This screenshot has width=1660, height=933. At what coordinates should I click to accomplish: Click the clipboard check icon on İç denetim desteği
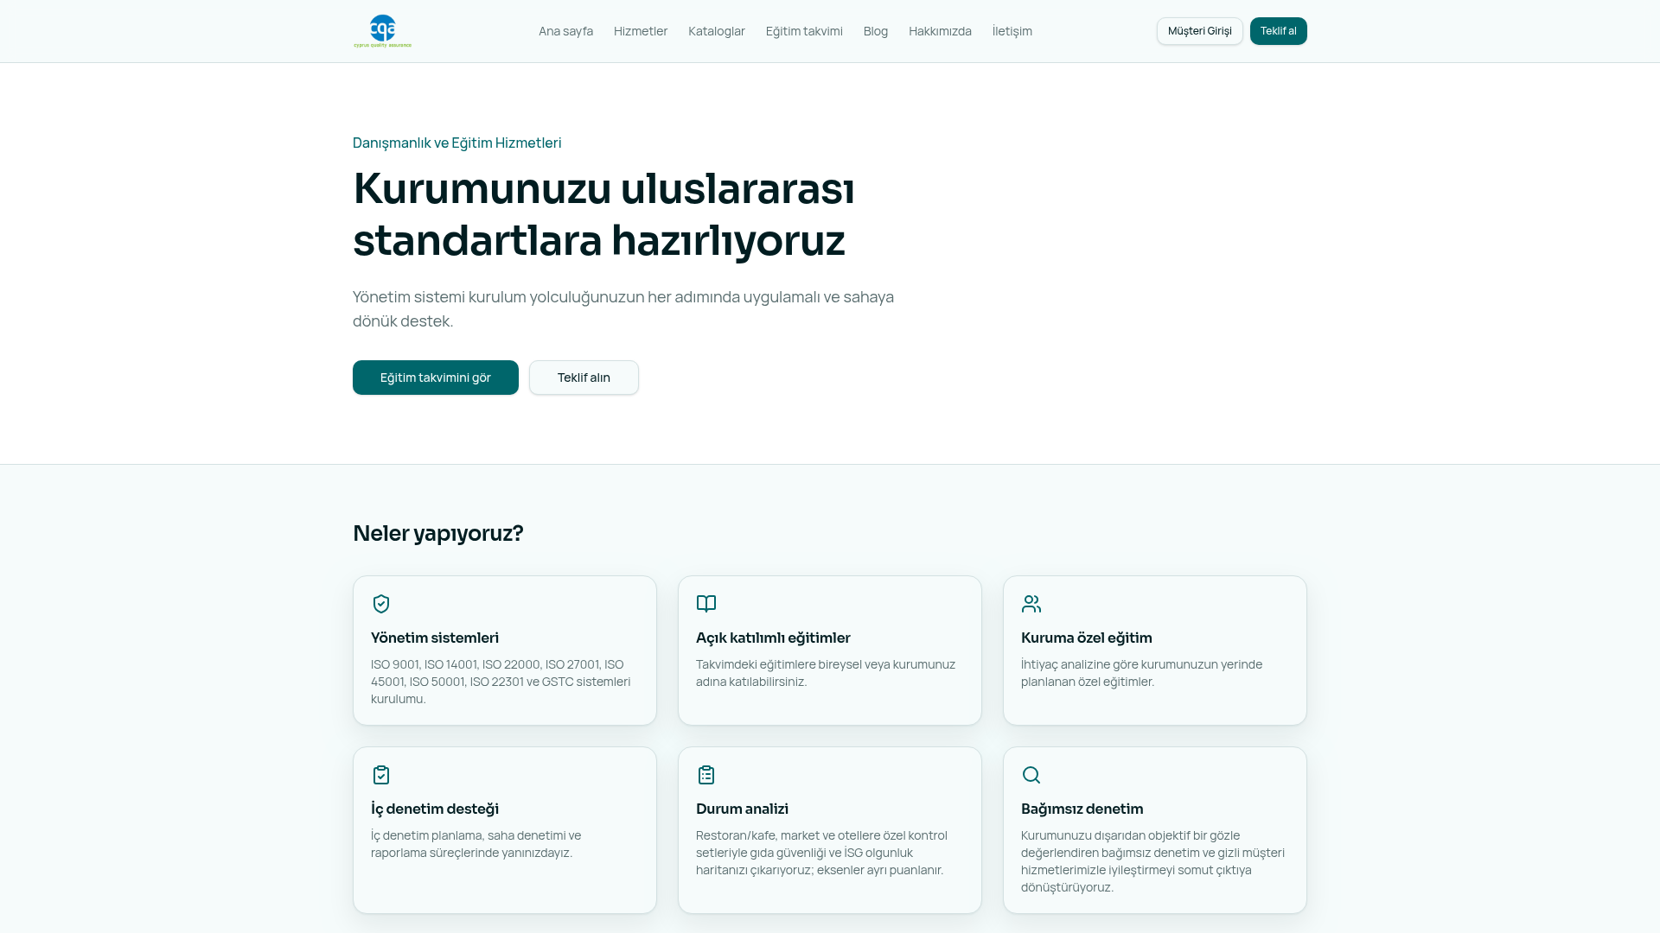coord(381,775)
